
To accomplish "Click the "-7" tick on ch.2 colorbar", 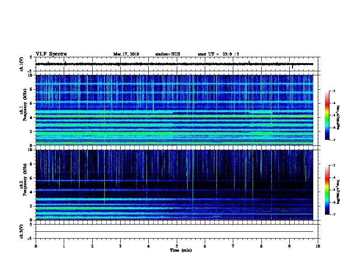I will [x=333, y=215].
